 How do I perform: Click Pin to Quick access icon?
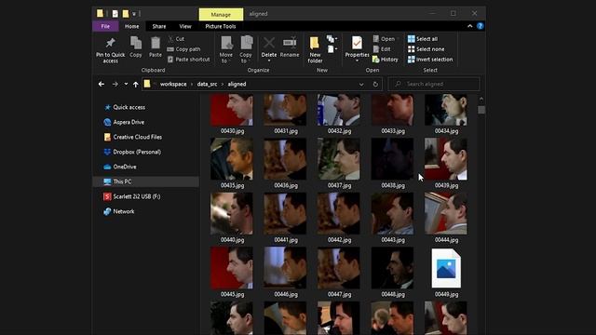110,49
